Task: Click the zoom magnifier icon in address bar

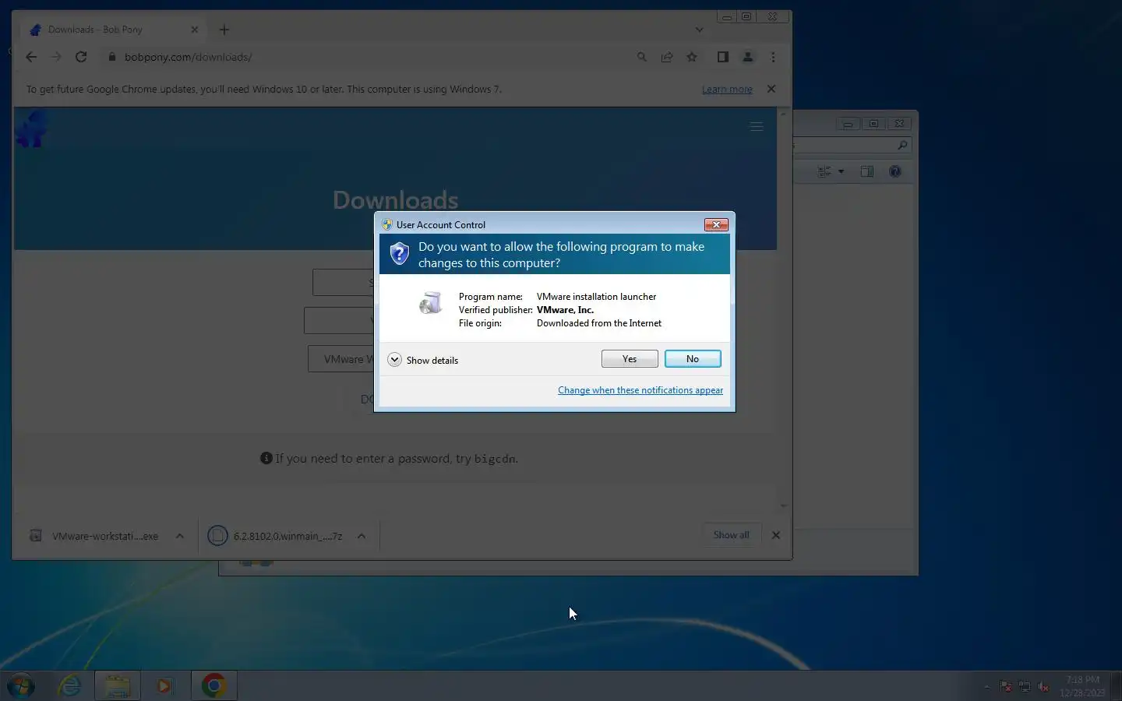Action: pos(642,57)
